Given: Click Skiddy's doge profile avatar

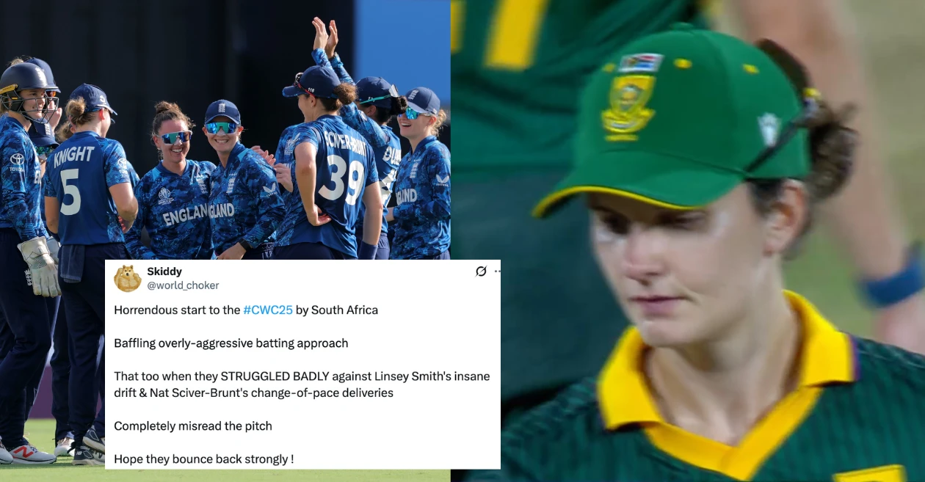Looking at the screenshot, I should pos(128,278).
